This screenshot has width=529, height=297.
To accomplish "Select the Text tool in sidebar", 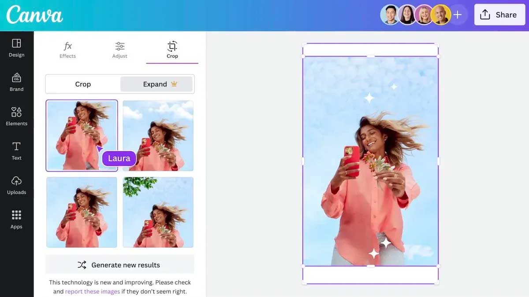I will click(16, 151).
